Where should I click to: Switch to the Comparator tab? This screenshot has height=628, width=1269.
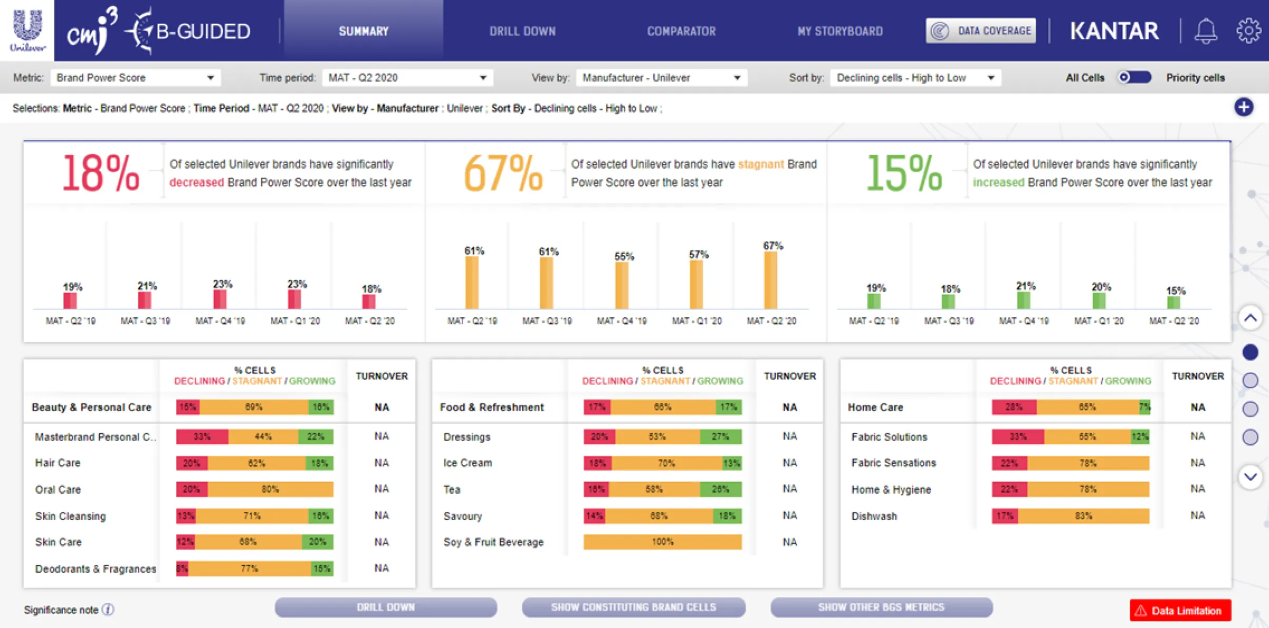pyautogui.click(x=681, y=31)
